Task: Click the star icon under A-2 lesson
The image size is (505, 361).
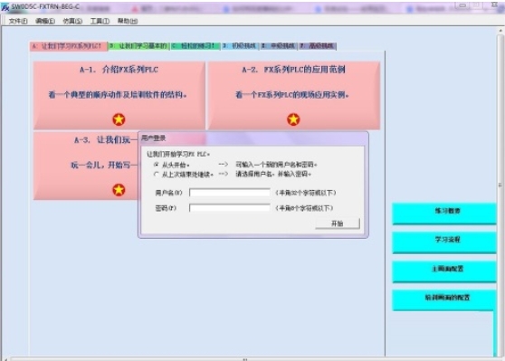Action: 293,119
